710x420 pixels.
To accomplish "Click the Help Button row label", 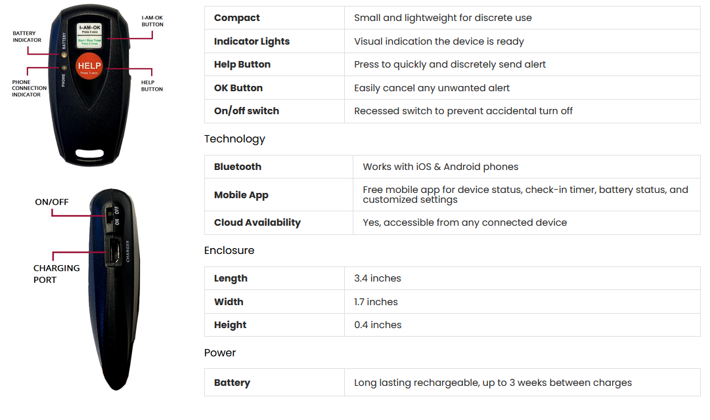I will tap(242, 64).
